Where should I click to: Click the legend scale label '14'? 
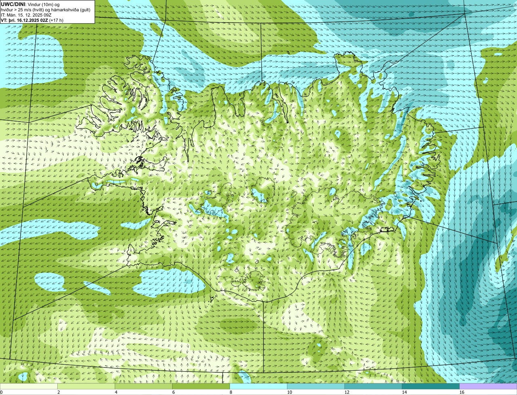click(x=404, y=392)
